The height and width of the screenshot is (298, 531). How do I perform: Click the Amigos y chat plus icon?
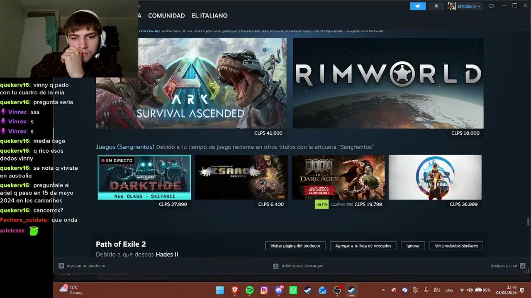coord(523,266)
